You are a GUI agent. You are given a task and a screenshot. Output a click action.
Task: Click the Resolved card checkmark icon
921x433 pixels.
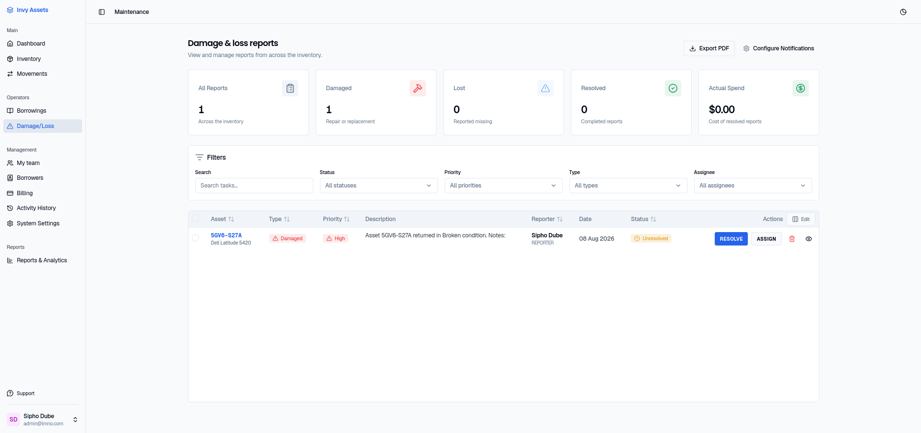pyautogui.click(x=673, y=88)
